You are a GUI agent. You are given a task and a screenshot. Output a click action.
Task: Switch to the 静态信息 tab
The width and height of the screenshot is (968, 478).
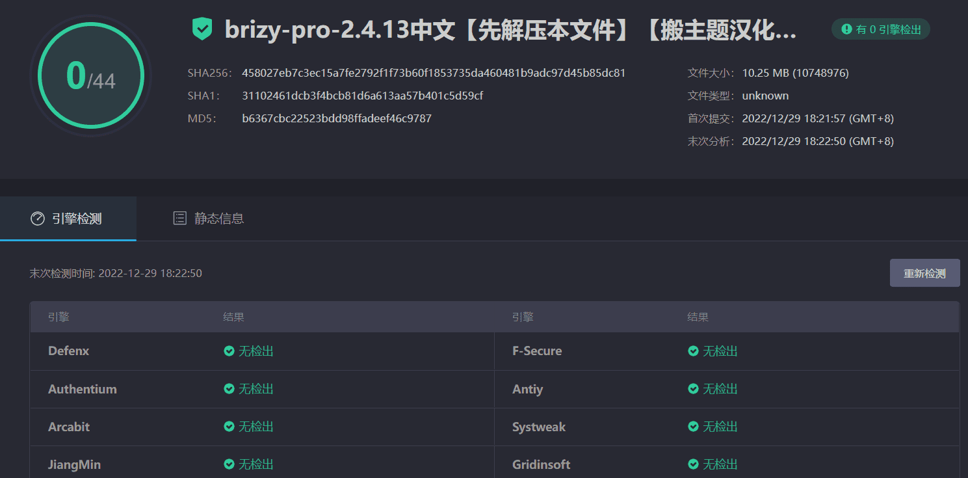click(208, 219)
